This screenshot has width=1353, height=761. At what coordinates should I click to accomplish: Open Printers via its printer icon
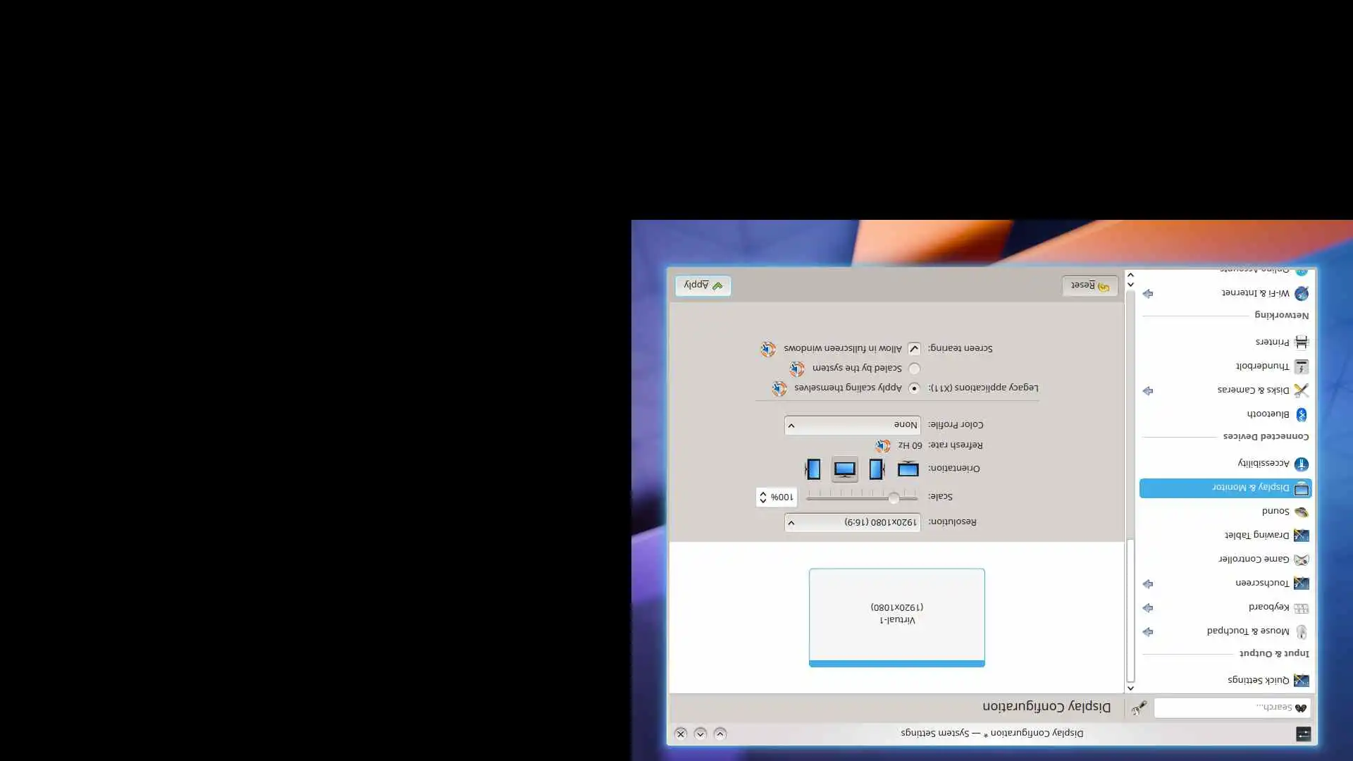[x=1301, y=342]
